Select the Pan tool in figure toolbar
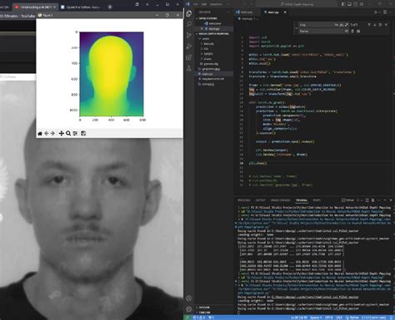This screenshot has height=320, width=395. pos(61,134)
